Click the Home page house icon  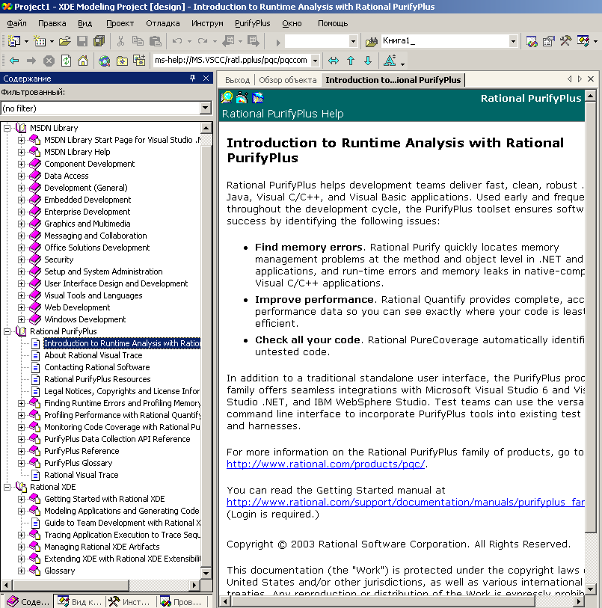click(83, 61)
